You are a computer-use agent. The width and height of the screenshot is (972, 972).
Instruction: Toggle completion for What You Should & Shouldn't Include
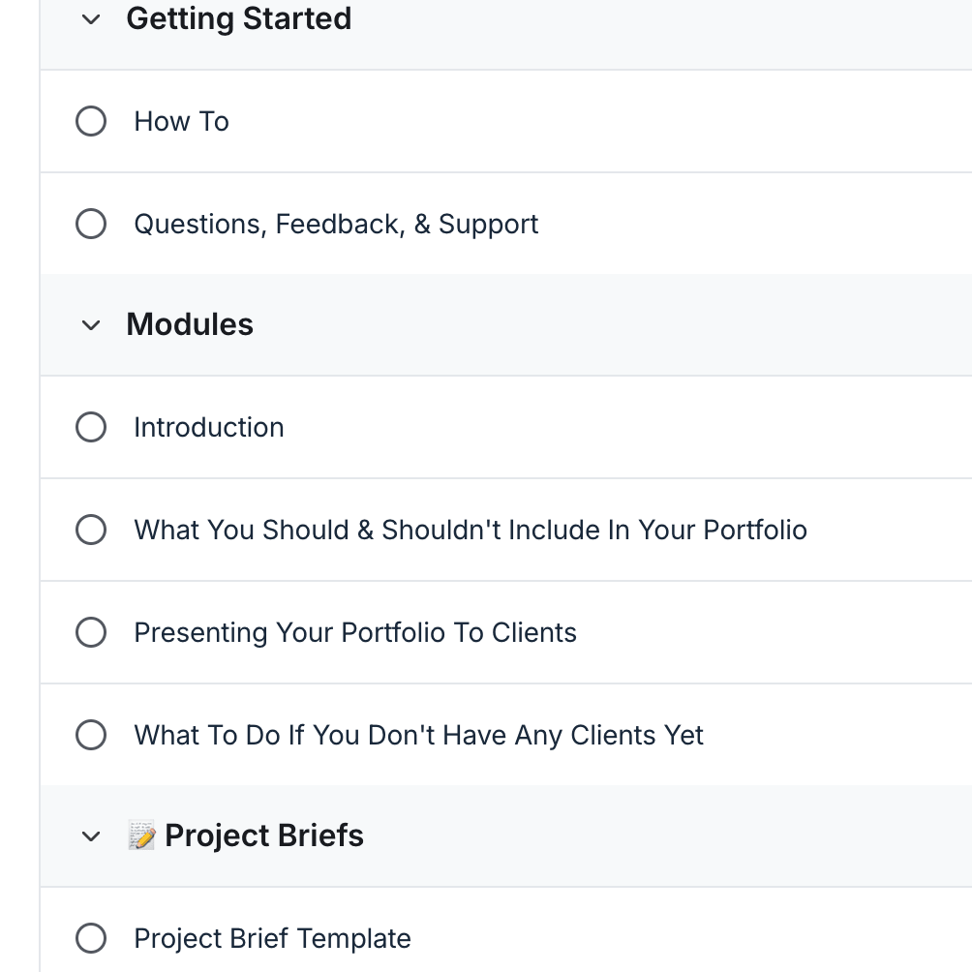tap(91, 530)
